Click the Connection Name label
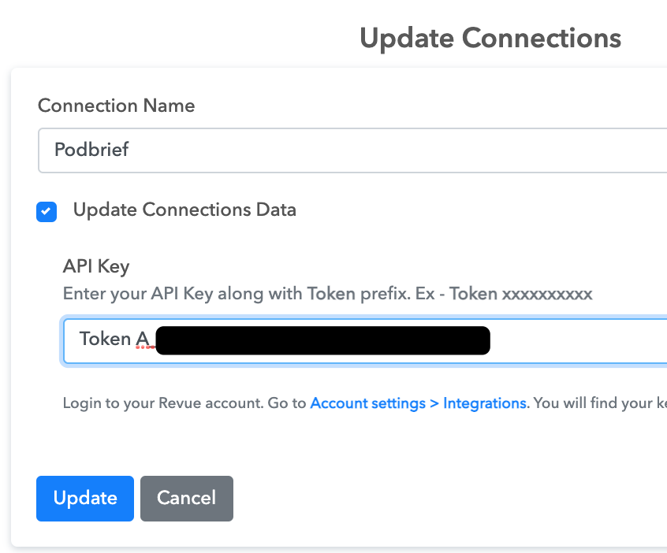Screen dimensions: 667x553 click(116, 106)
